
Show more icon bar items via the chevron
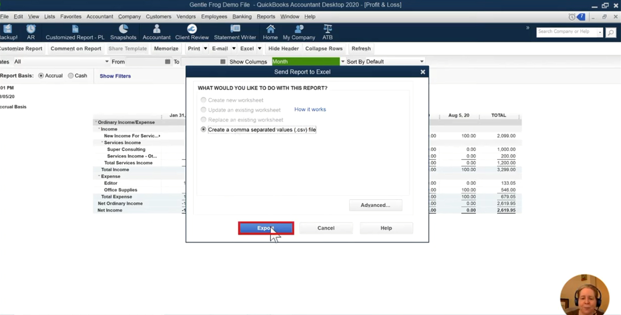point(528,28)
